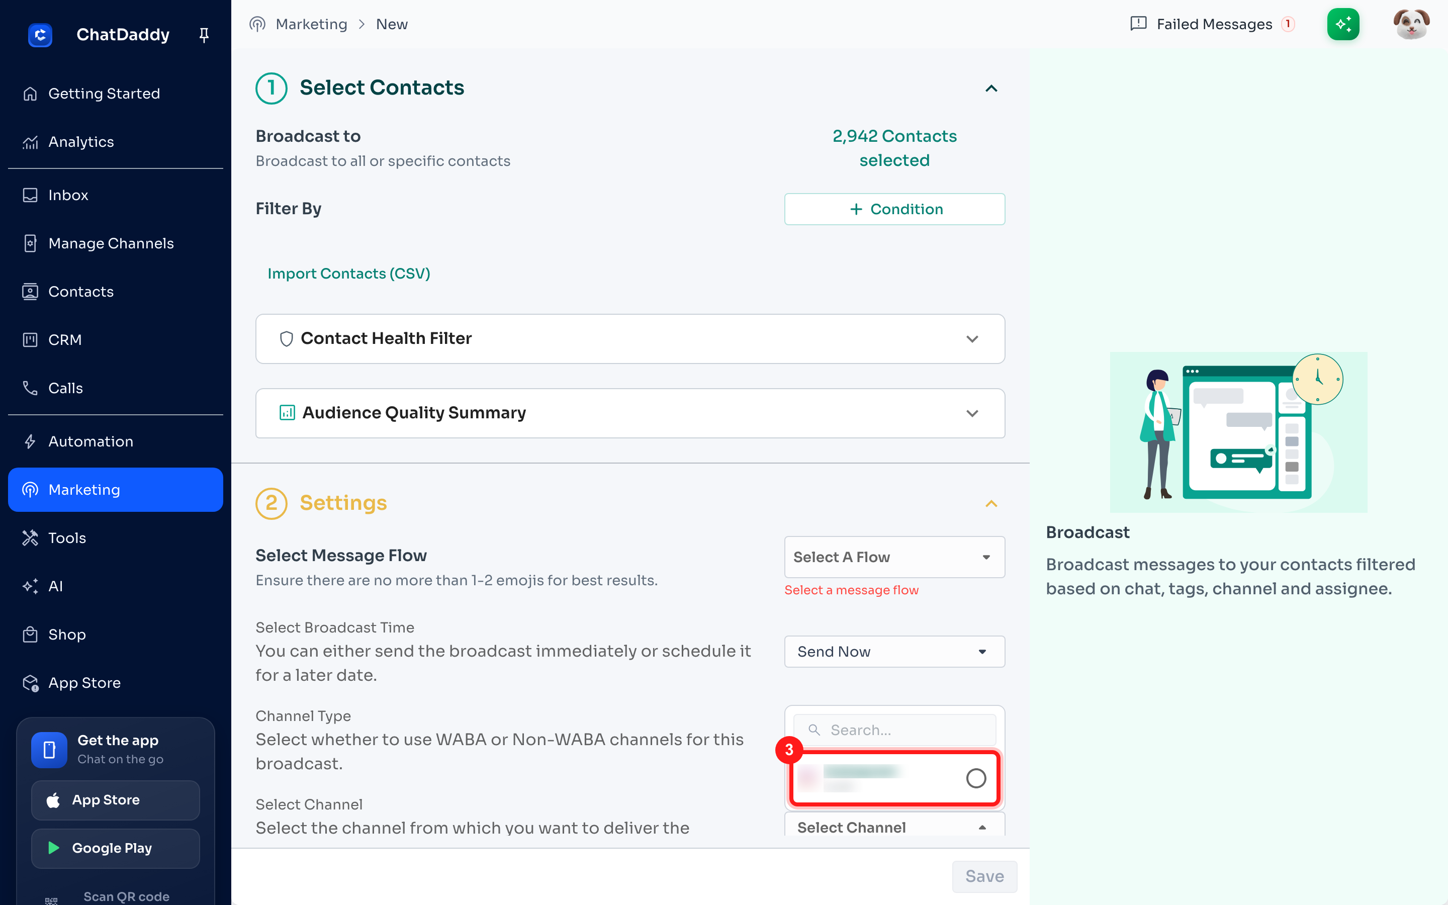Screen dimensions: 1448x905
Task: Click the Contacts sidebar icon
Action: (30, 292)
